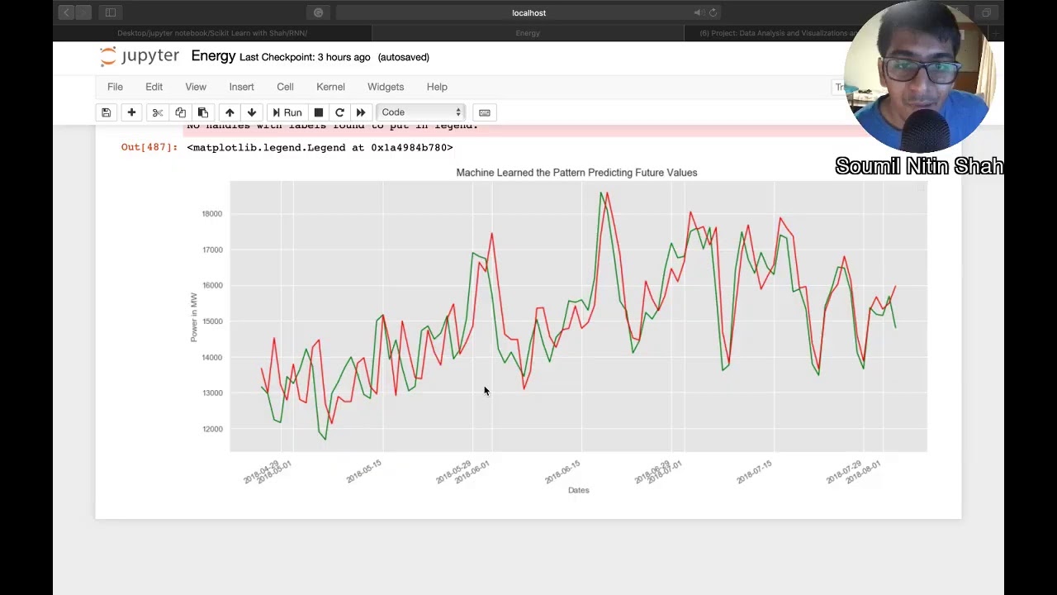Move the selected cell down
Viewport: 1057px width, 595px height.
(252, 112)
